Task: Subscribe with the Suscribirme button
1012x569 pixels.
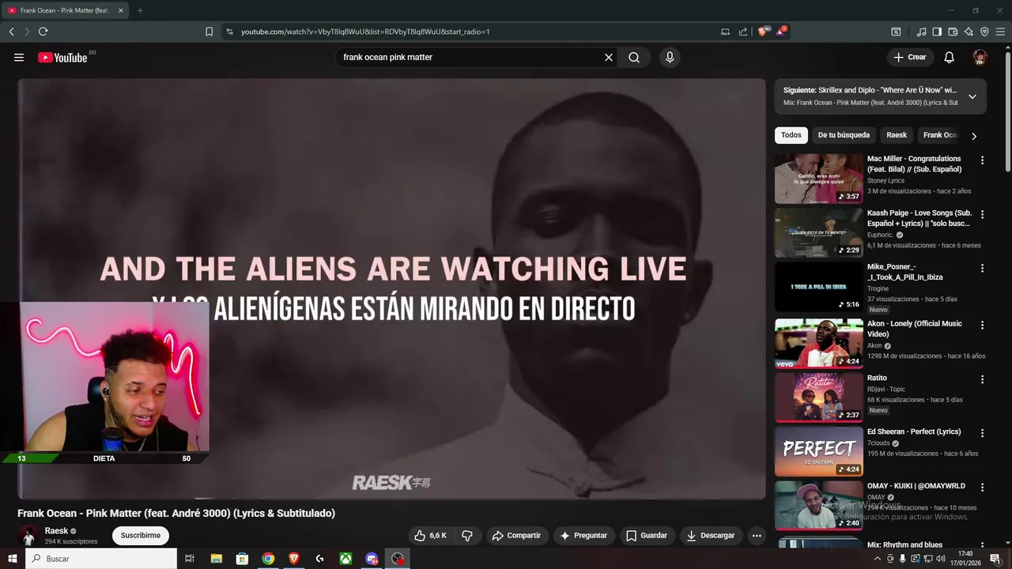Action: pos(141,535)
